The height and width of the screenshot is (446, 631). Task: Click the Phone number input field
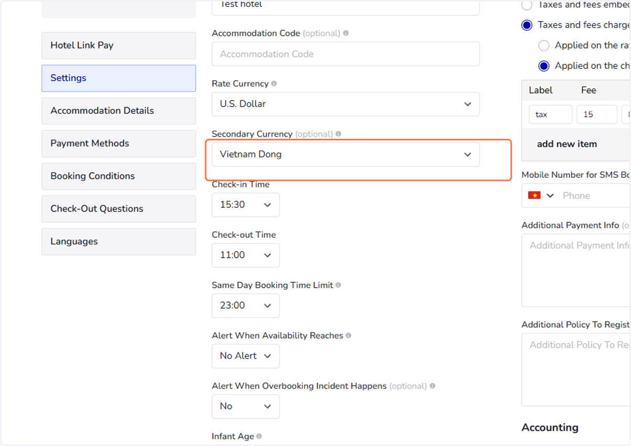point(594,196)
